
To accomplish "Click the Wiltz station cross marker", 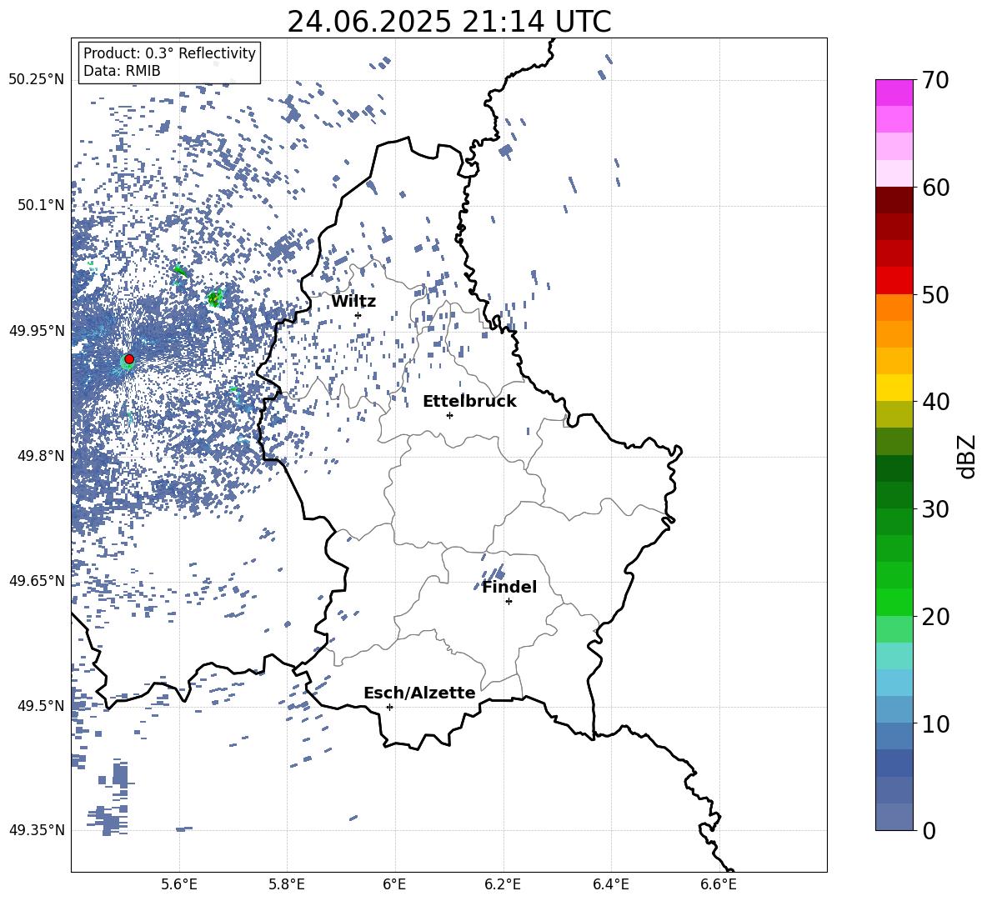I will pyautogui.click(x=358, y=315).
